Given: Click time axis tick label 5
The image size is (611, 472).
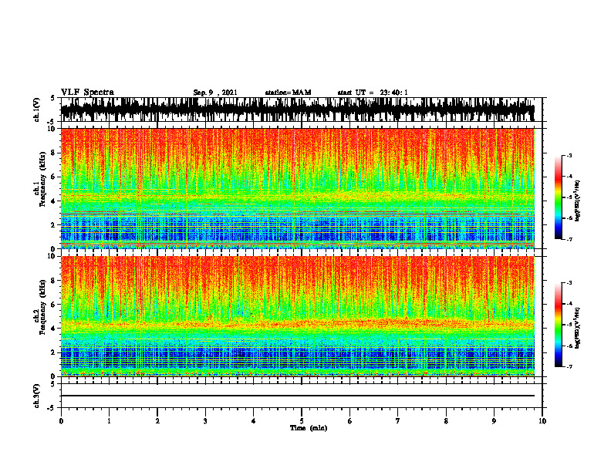Looking at the screenshot, I should (x=302, y=421).
